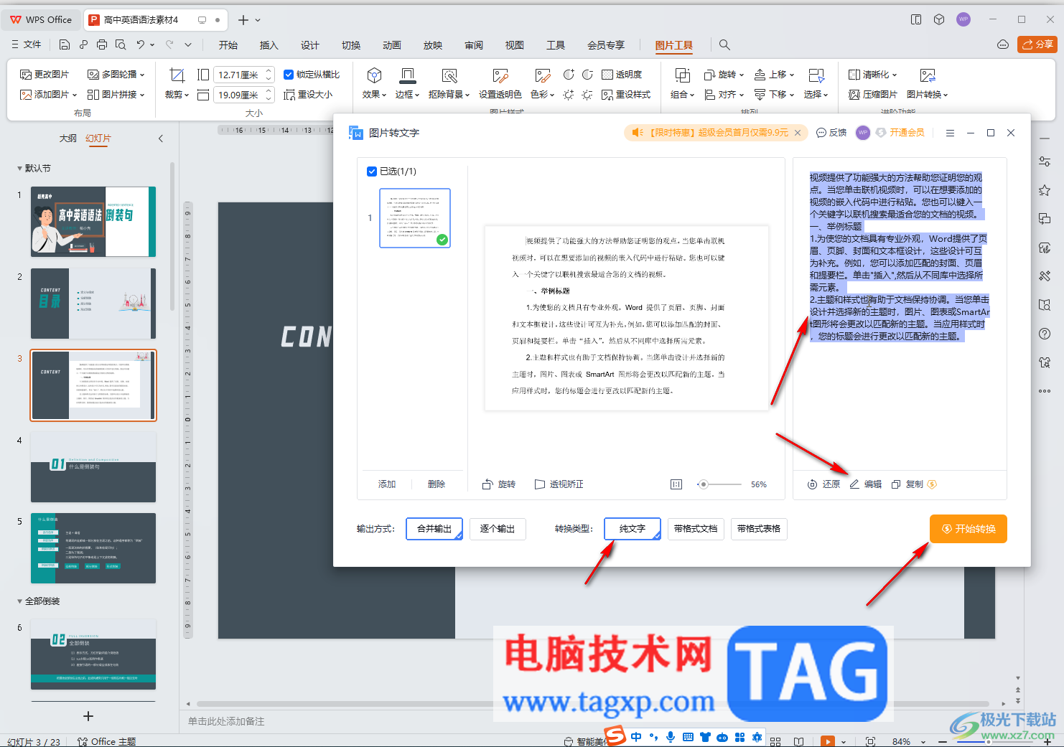
Task: Open the 审阅 ribbon tab
Action: coord(474,45)
